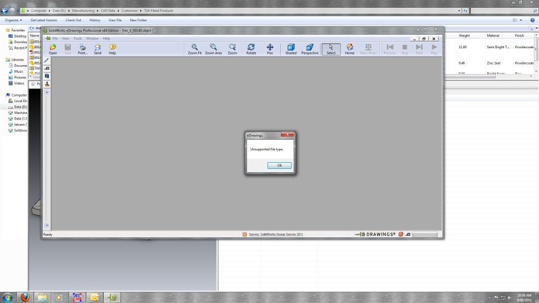539x303 pixels.
Task: Click the Weight column header
Action: (464, 35)
